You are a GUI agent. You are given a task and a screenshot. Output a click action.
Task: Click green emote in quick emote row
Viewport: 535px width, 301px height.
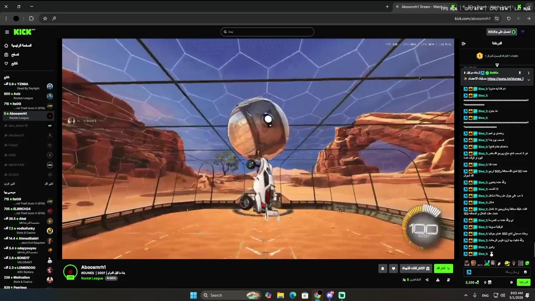pyautogui.click(x=527, y=263)
